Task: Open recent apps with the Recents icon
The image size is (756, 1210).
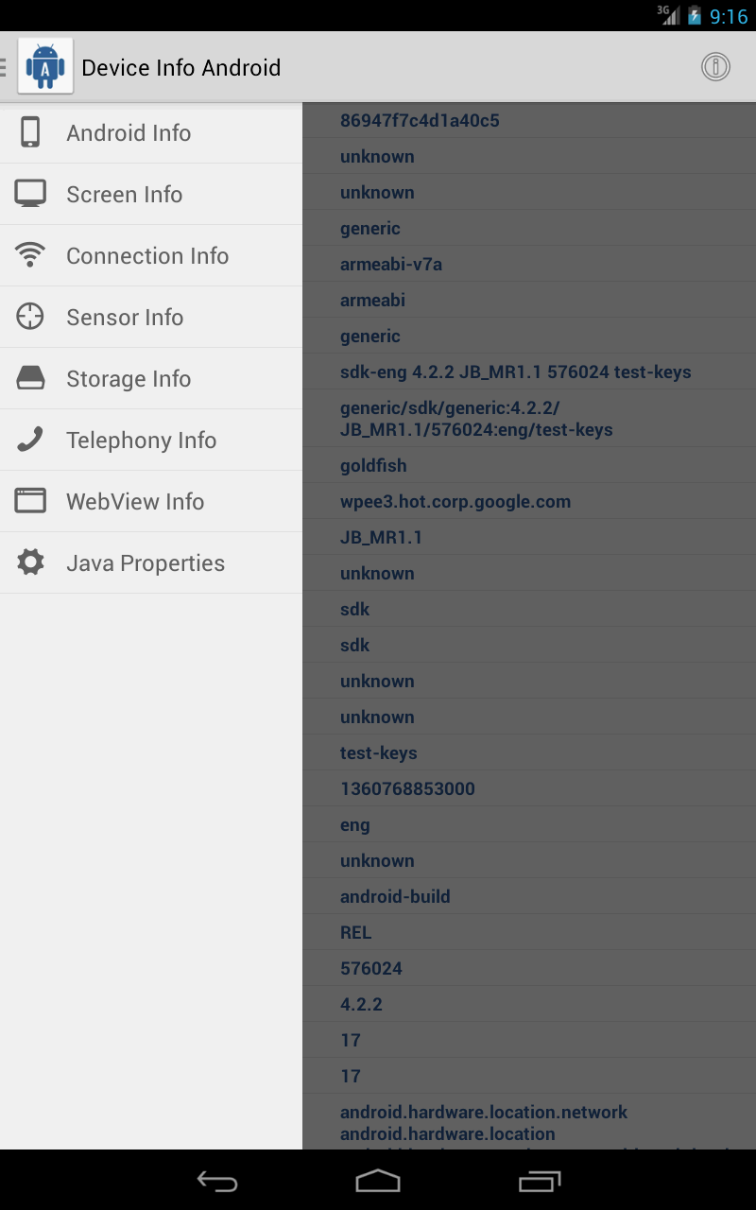Action: [x=540, y=1181]
